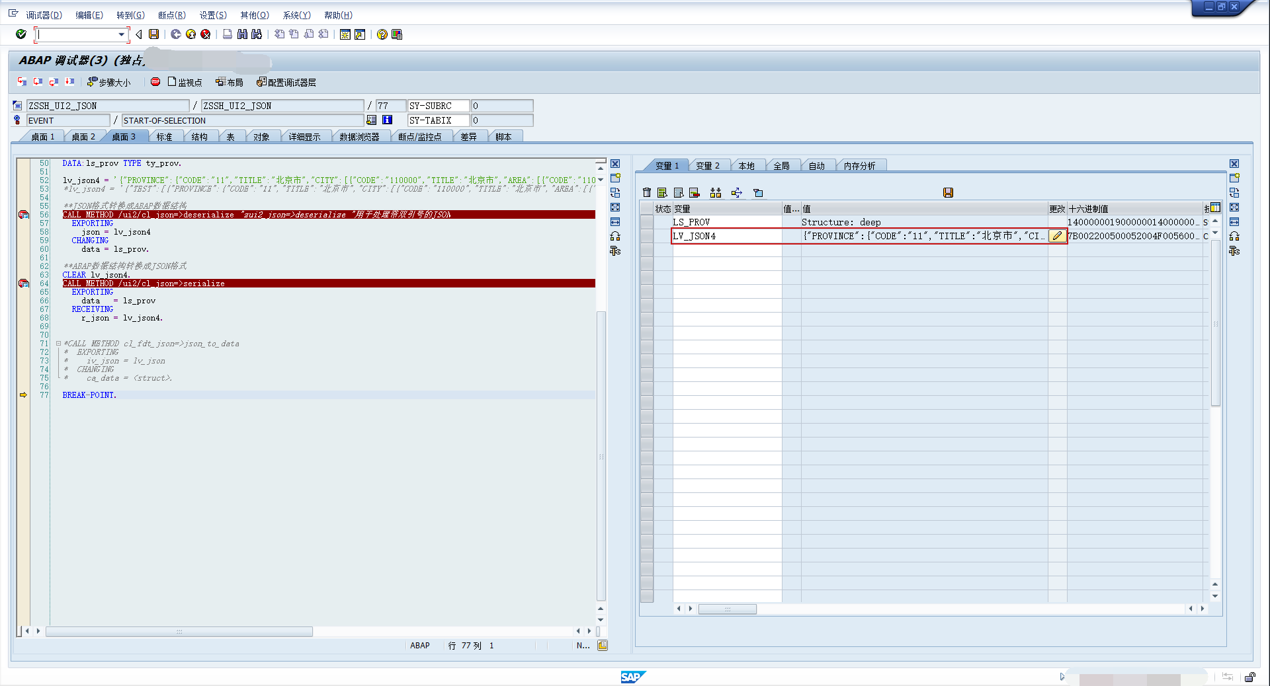Click the blue Back arrow icon
The height and width of the screenshot is (686, 1270).
pos(176,34)
